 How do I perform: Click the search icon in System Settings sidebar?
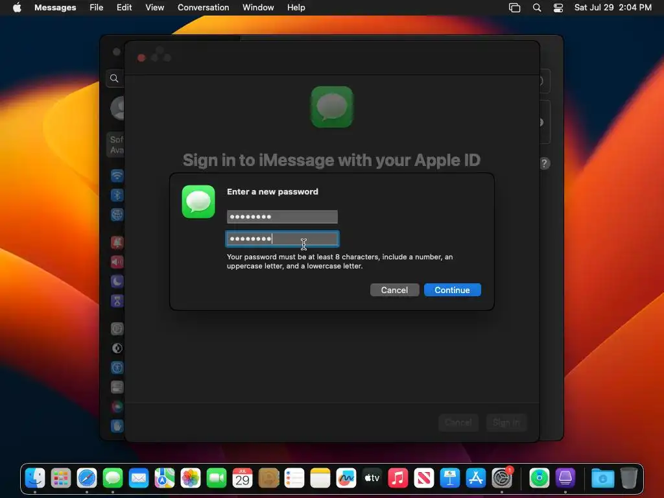114,78
